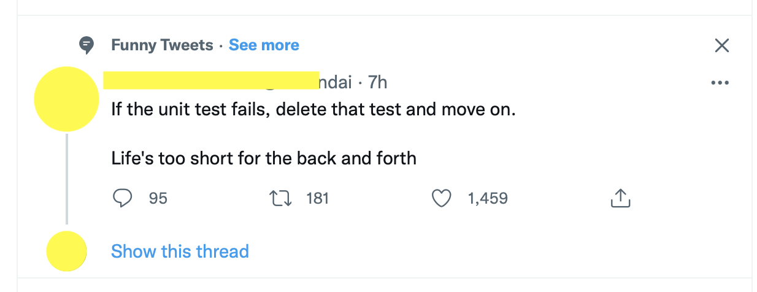The height and width of the screenshot is (292, 757).
Task: Retweet this post using the arrows icon
Action: (x=280, y=198)
